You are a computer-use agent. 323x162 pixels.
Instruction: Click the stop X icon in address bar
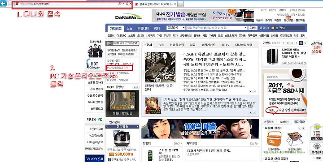(x=131, y=4)
